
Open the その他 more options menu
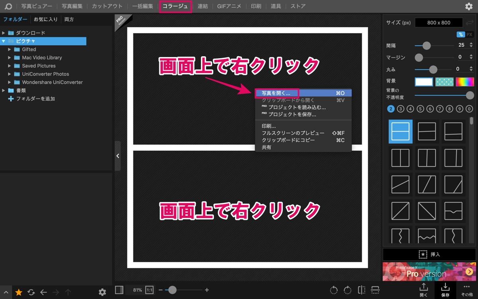[467, 290]
